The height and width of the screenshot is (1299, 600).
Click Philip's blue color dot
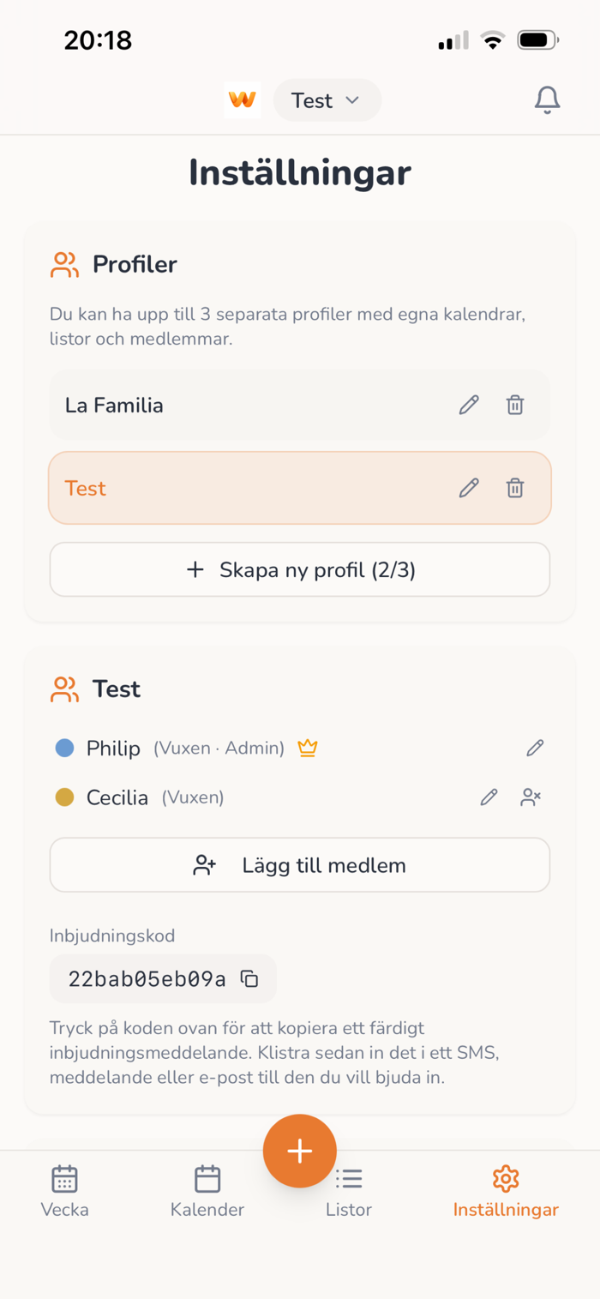coord(64,749)
